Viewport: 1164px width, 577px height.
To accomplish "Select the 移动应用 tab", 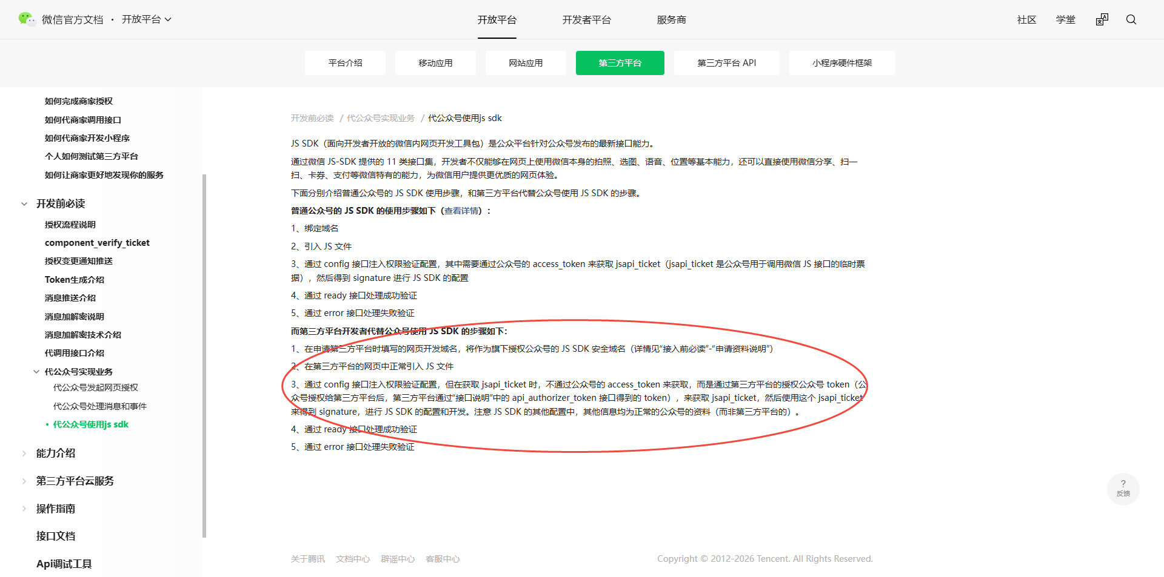I will point(436,63).
